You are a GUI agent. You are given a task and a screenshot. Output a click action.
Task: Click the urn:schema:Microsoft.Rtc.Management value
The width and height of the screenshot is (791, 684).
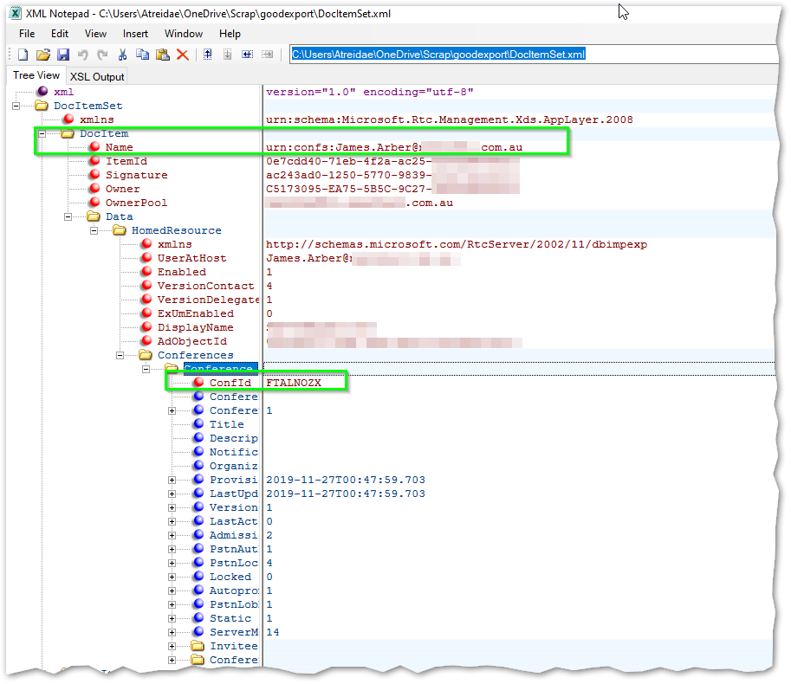pyautogui.click(x=450, y=119)
